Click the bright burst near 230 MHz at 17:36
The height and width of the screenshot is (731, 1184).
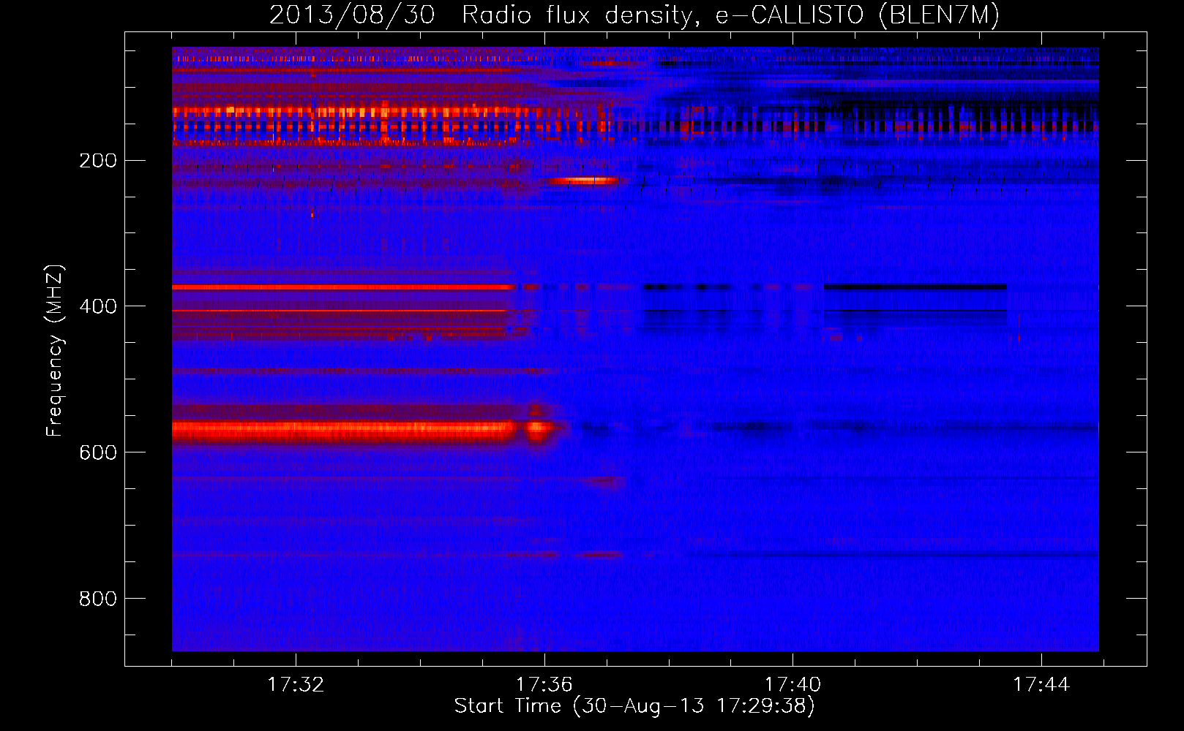(x=585, y=180)
